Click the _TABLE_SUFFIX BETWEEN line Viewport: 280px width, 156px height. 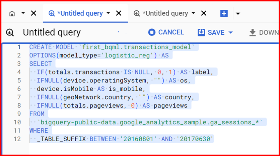pos(125,139)
